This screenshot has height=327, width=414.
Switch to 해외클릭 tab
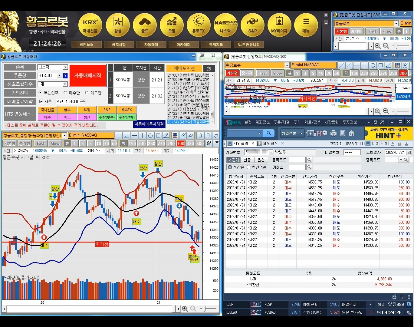tap(241, 144)
